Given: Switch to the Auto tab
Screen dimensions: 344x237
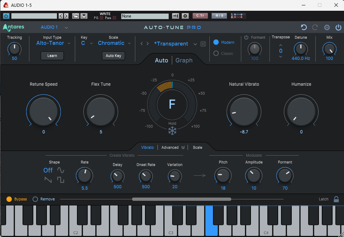Looking at the screenshot, I should [161, 60].
